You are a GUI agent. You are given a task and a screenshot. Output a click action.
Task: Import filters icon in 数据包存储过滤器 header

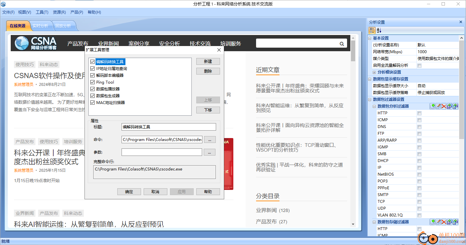tap(450, 222)
